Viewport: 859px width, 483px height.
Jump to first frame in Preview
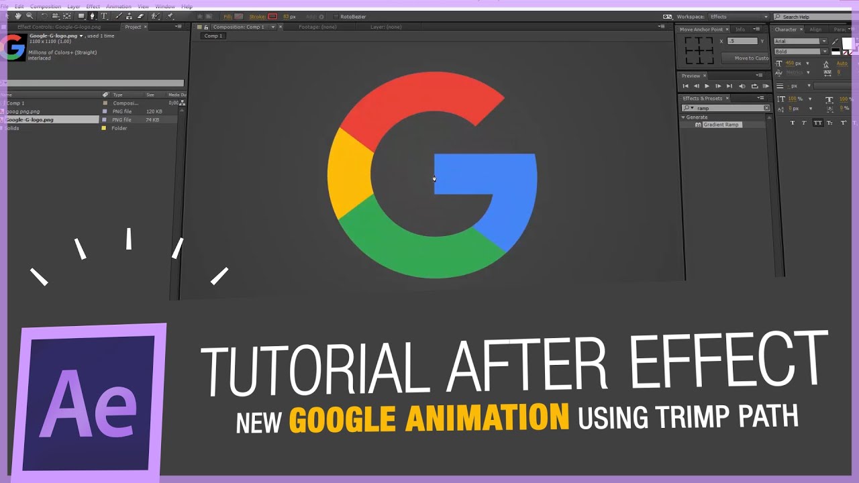685,86
